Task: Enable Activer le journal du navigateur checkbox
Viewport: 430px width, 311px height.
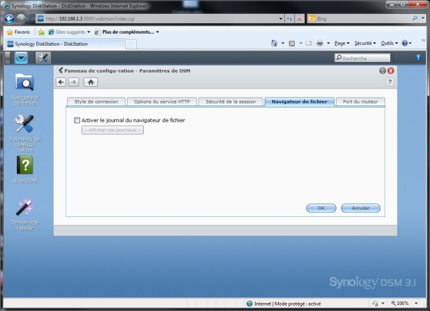Action: coord(77,120)
